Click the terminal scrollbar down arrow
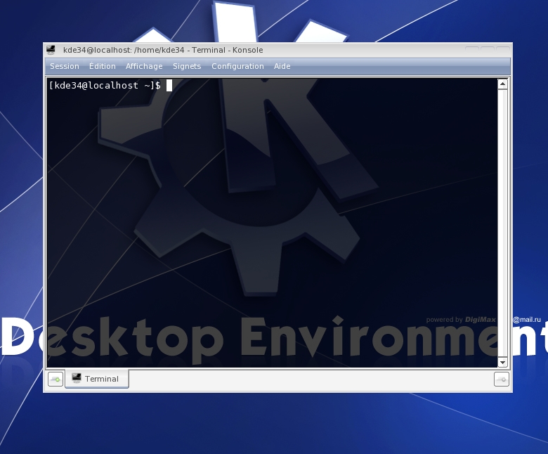Image resolution: width=548 pixels, height=454 pixels. click(x=502, y=362)
